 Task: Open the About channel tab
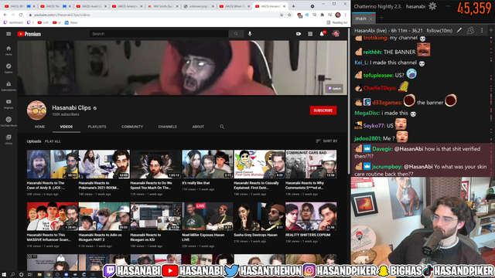(198, 127)
